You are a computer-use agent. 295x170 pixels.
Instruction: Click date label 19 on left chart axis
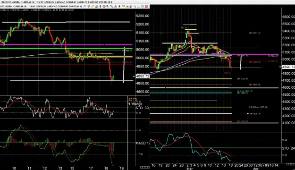(121, 168)
